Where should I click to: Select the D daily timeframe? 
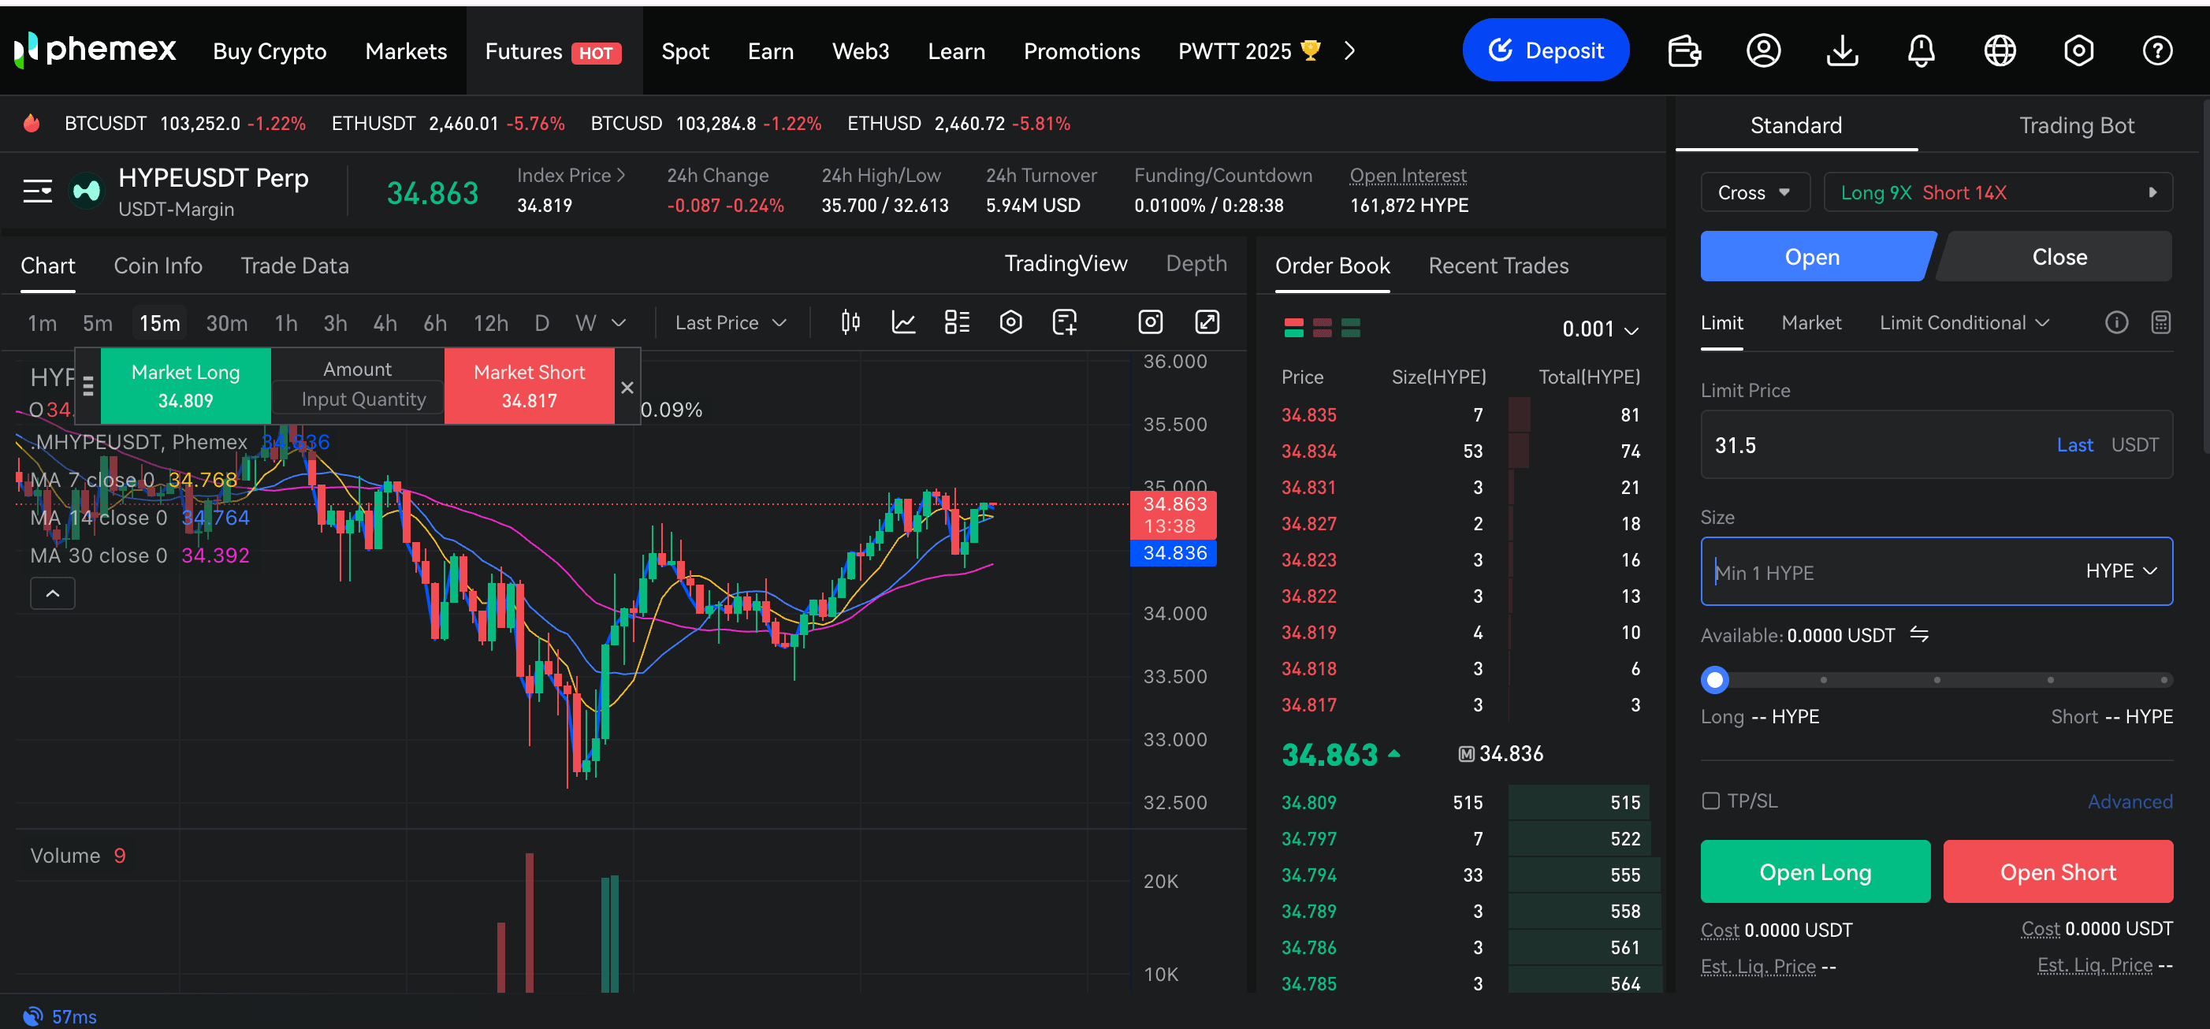541,323
